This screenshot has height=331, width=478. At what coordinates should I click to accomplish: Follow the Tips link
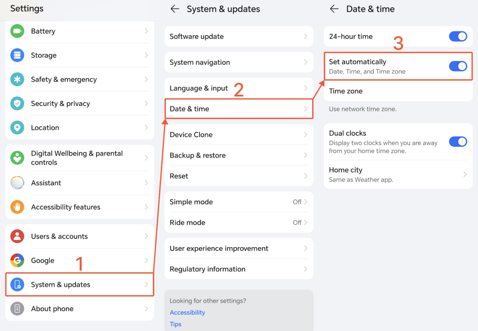[176, 324]
